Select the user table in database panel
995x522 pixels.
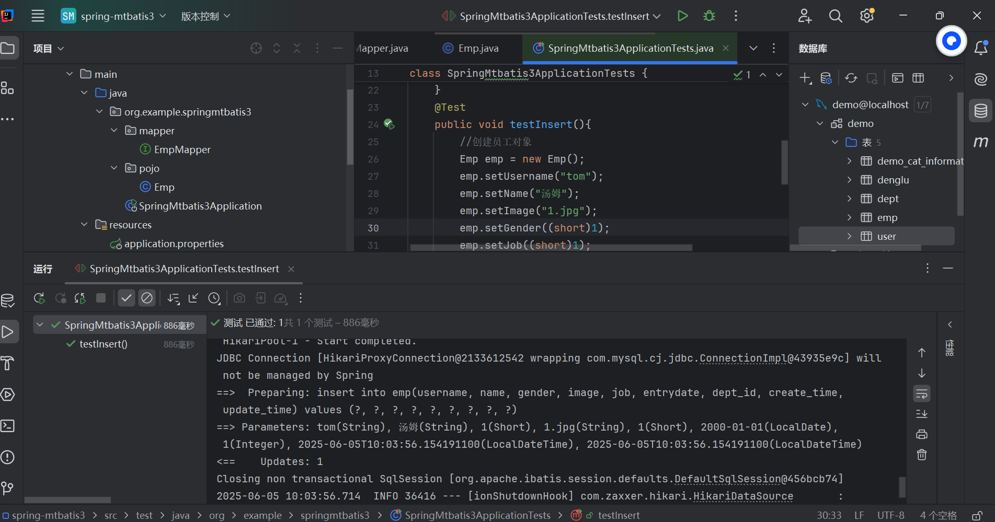coord(876,236)
